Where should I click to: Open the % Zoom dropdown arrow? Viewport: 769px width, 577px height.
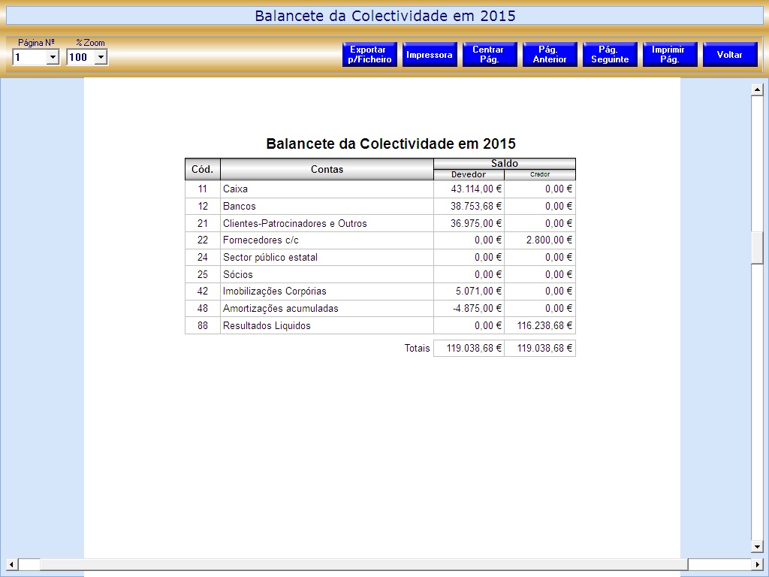pyautogui.click(x=101, y=57)
